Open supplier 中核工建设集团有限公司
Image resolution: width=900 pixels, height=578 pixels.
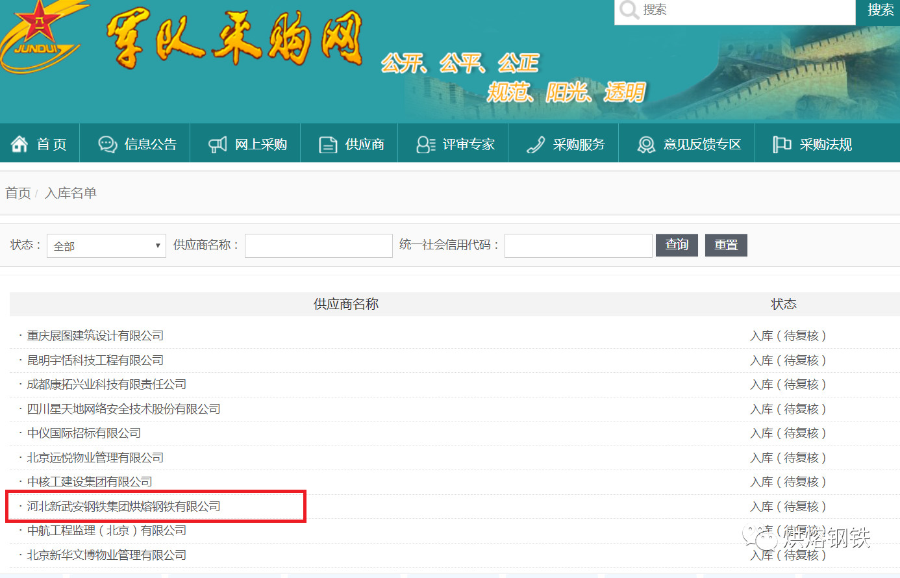90,482
